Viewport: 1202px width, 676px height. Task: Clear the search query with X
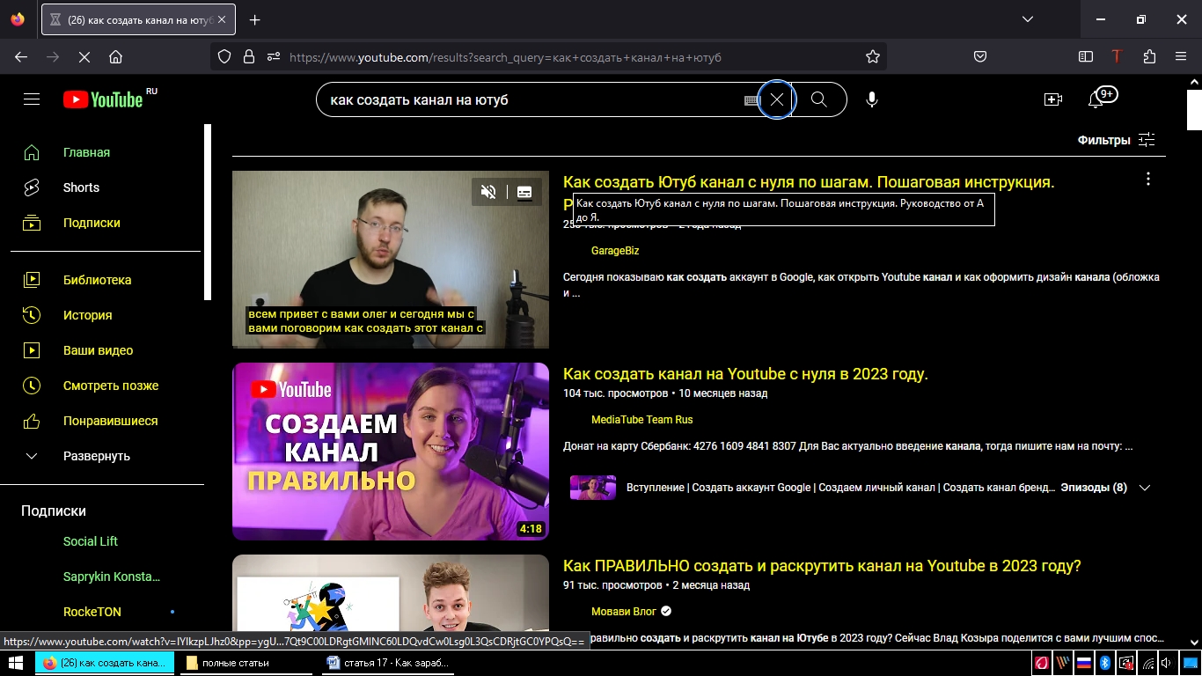[776, 99]
